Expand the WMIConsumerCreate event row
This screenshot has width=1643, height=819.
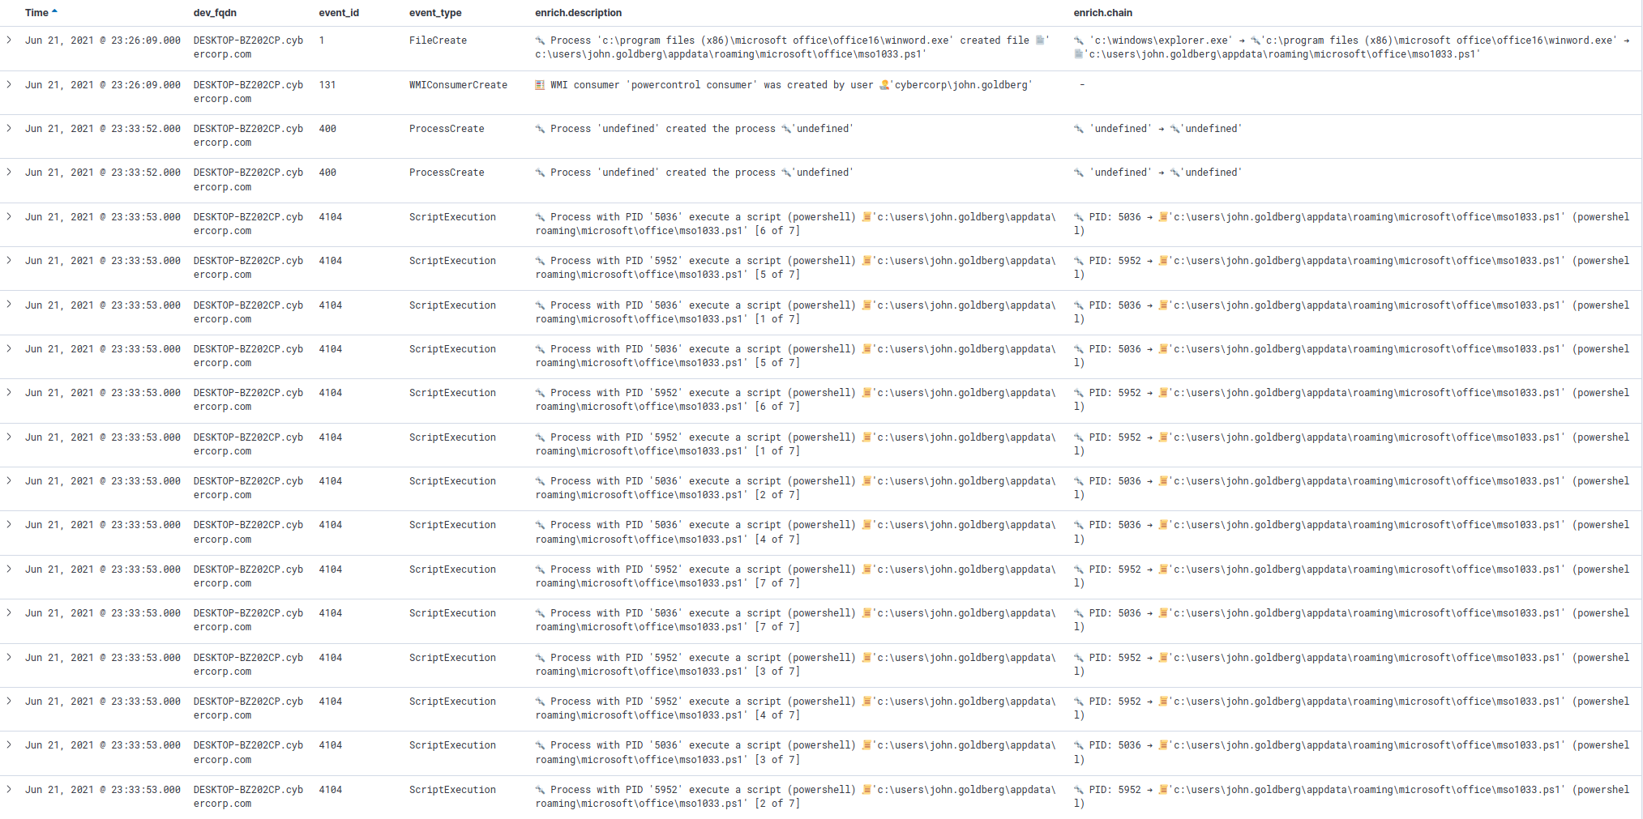click(x=9, y=84)
